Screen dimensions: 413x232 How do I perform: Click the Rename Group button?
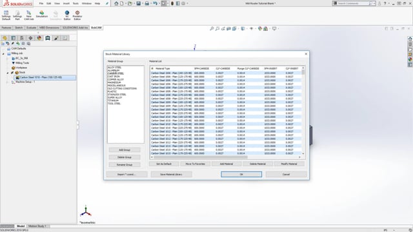(125, 165)
